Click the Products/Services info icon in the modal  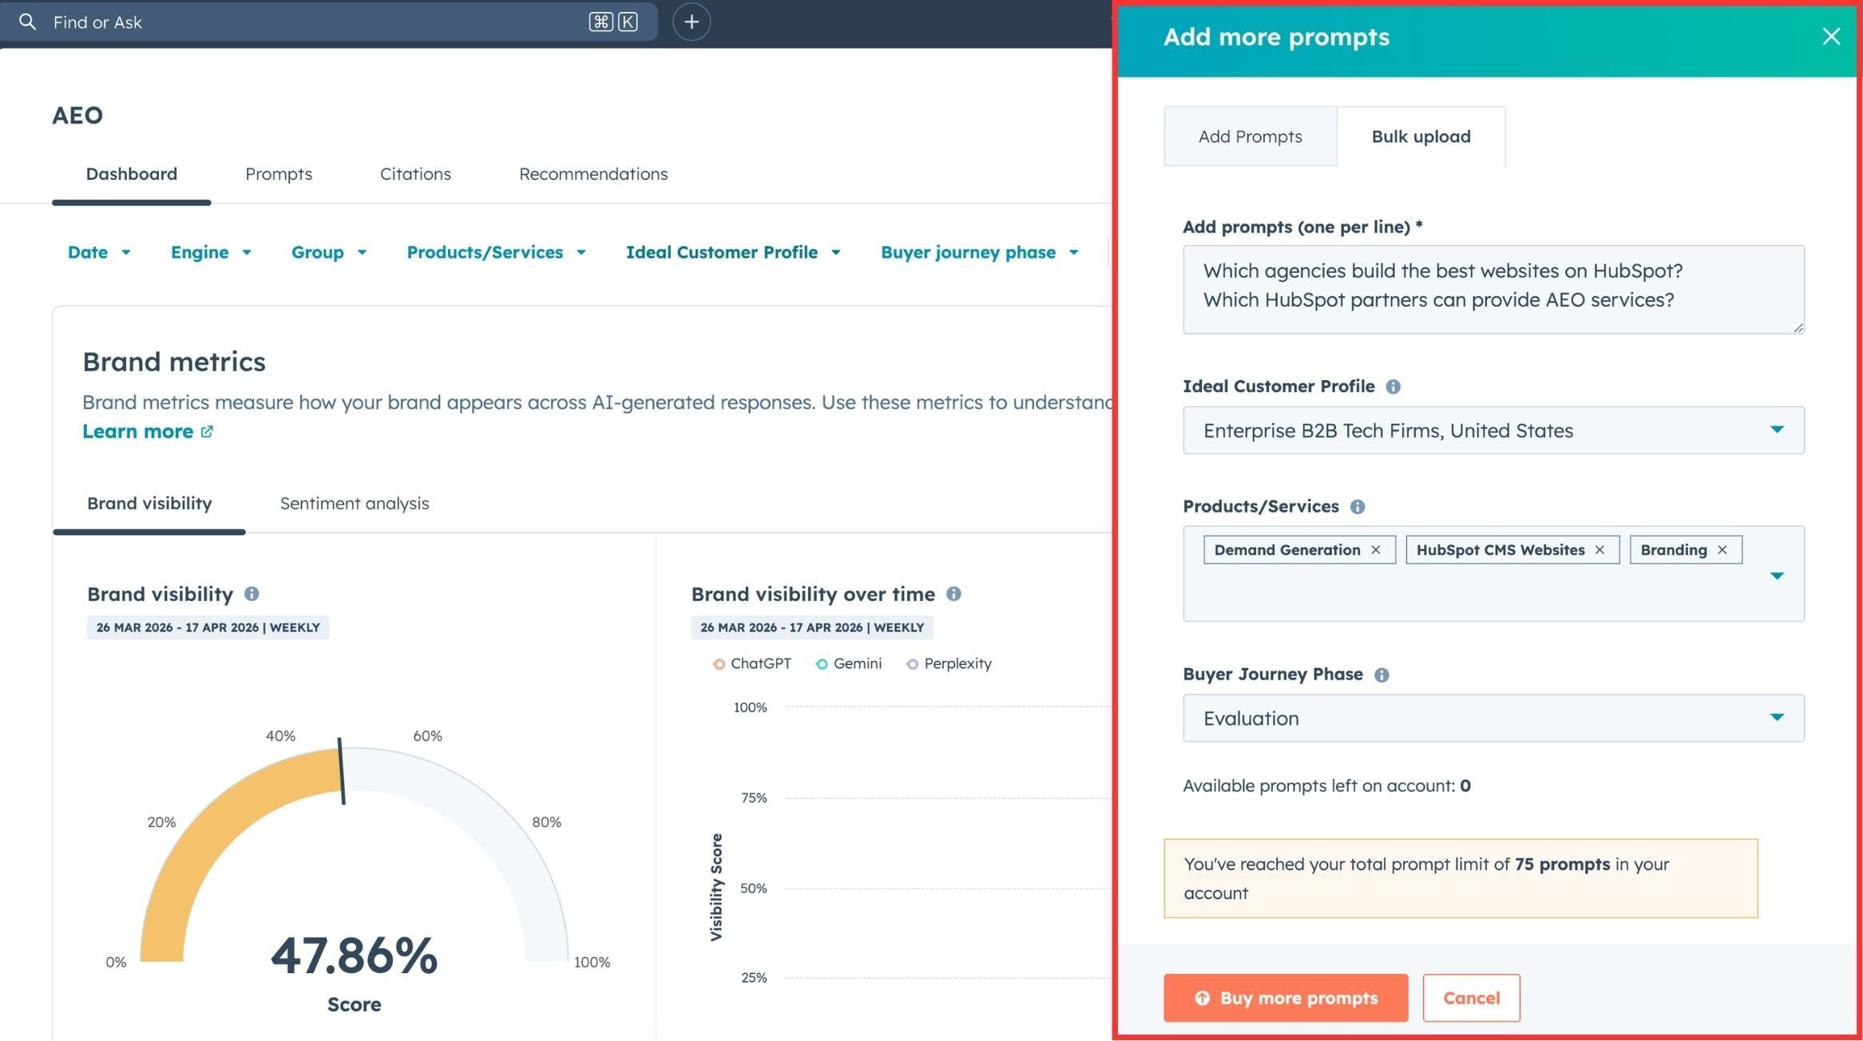coord(1359,506)
